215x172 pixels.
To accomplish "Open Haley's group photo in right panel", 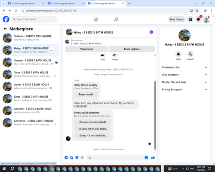I will click(184, 35).
